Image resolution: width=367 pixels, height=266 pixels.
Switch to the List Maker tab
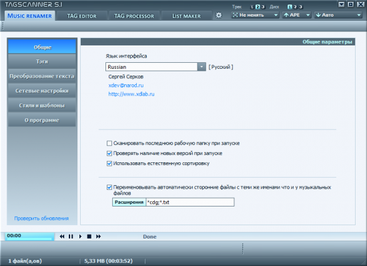click(186, 16)
